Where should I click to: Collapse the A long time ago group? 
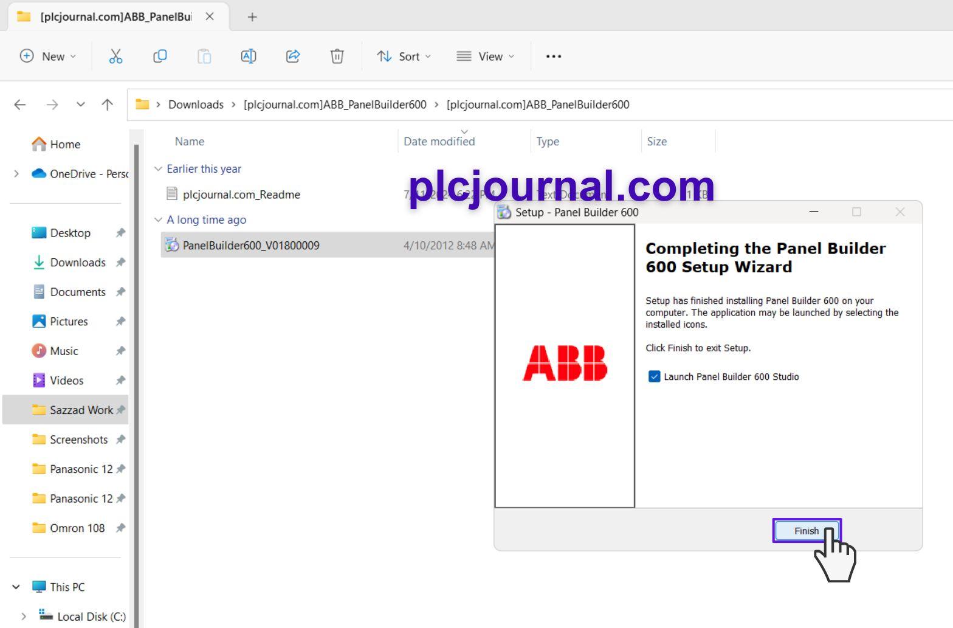[158, 220]
